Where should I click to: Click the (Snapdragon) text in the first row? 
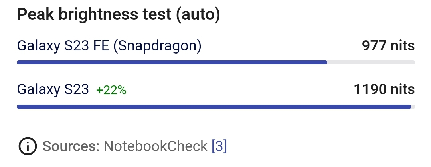tap(158, 46)
